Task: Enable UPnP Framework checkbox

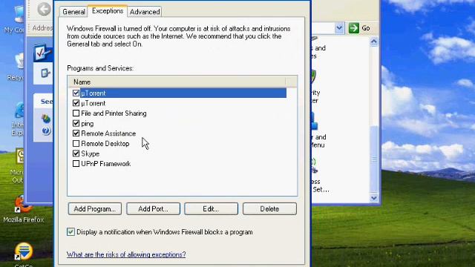Action: pyautogui.click(x=76, y=164)
